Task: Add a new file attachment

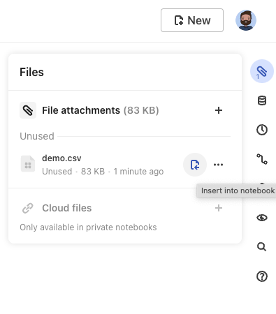Action: (219, 110)
